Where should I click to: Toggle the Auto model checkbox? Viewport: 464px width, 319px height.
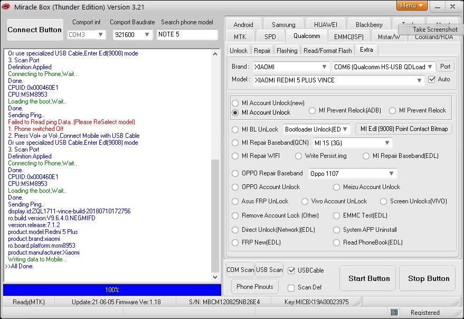click(x=432, y=79)
